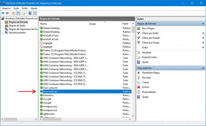Open the Arquivo menu
This screenshot has width=206, height=126.
pos(6,8)
